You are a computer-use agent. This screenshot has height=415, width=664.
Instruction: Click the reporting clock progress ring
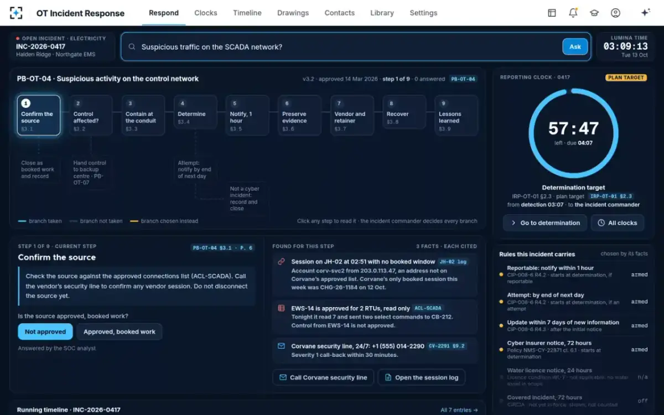573,133
